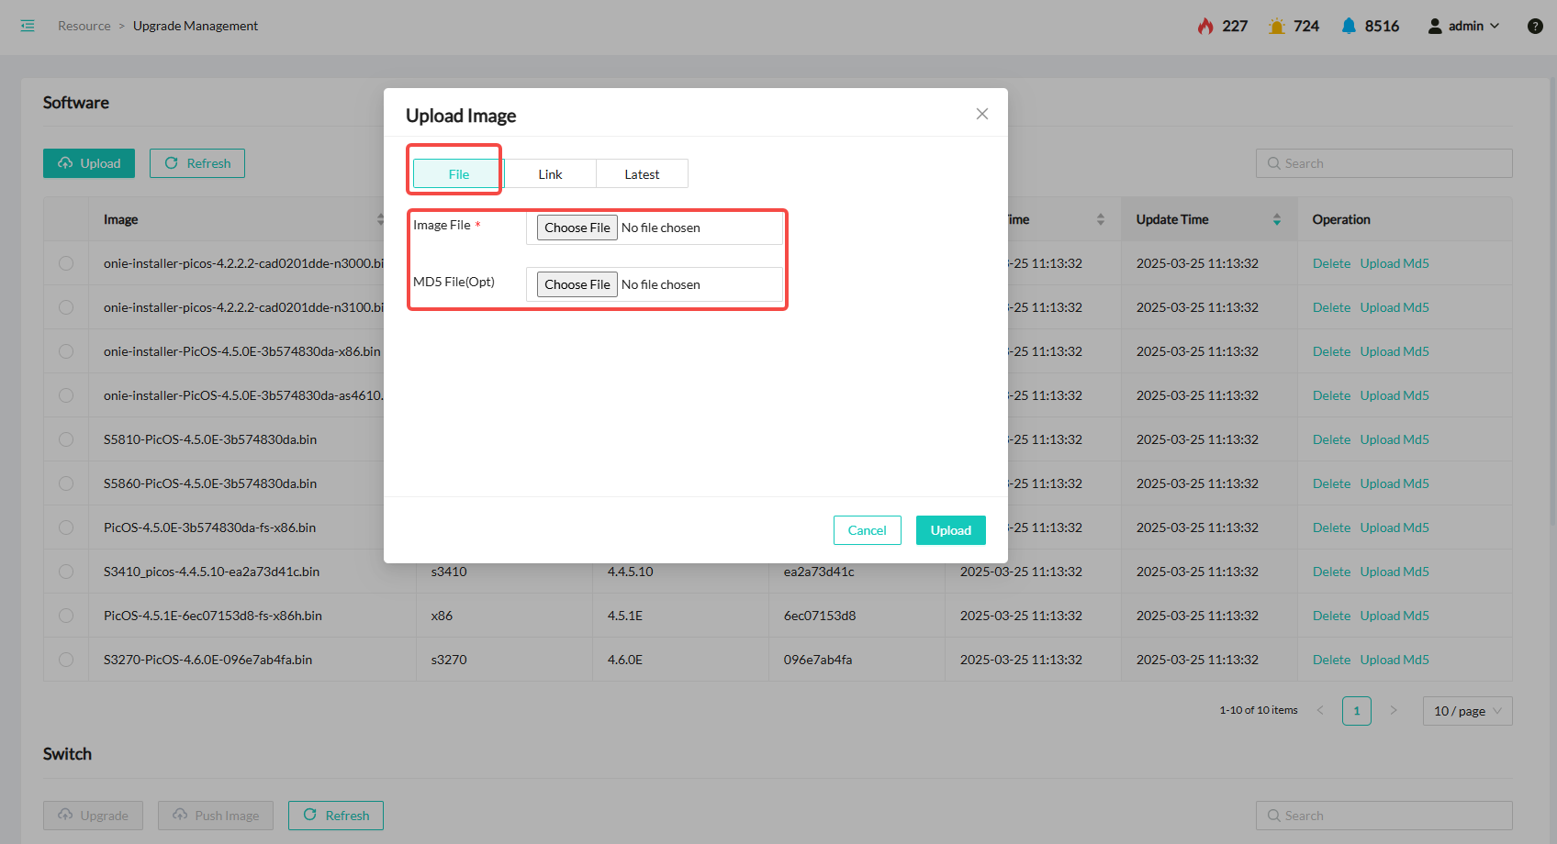This screenshot has height=844, width=1557.
Task: Close the Upload Image dialog
Action: (x=981, y=114)
